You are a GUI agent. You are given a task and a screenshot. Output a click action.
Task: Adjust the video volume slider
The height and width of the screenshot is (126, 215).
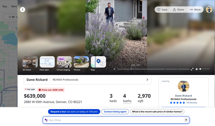pyautogui.click(x=205, y=69)
